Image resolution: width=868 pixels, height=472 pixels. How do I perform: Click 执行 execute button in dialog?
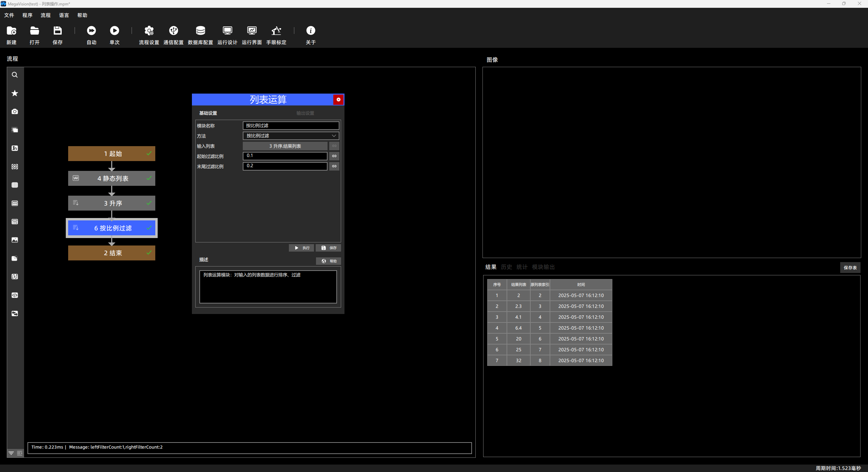pyautogui.click(x=301, y=248)
